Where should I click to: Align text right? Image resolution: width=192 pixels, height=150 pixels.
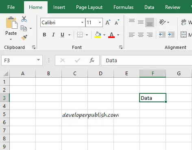point(150,35)
